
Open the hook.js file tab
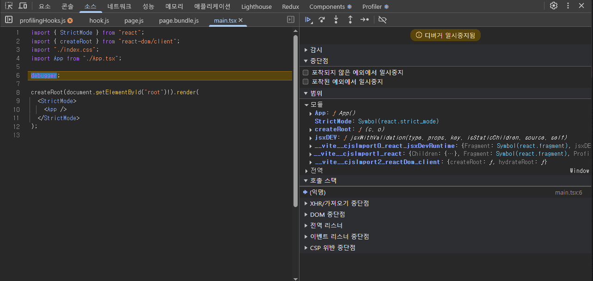point(99,21)
